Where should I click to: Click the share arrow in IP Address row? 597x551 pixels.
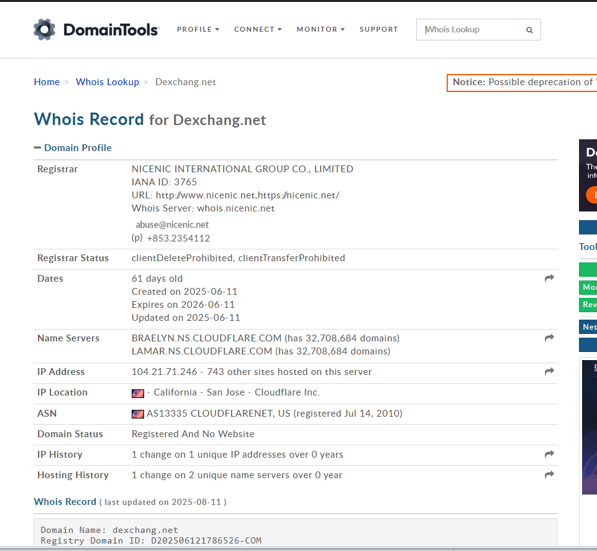[x=549, y=371]
